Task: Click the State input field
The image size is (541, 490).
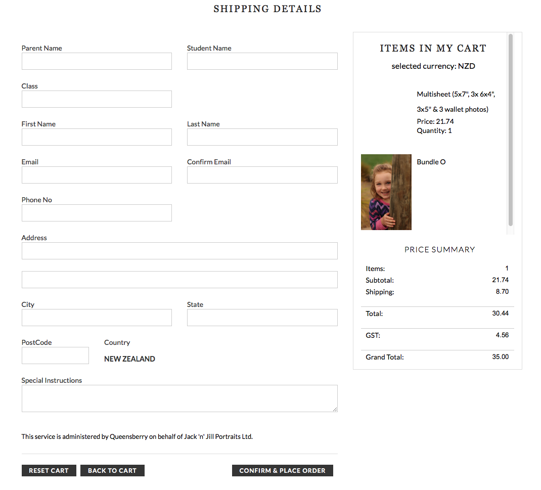Action: click(x=262, y=318)
